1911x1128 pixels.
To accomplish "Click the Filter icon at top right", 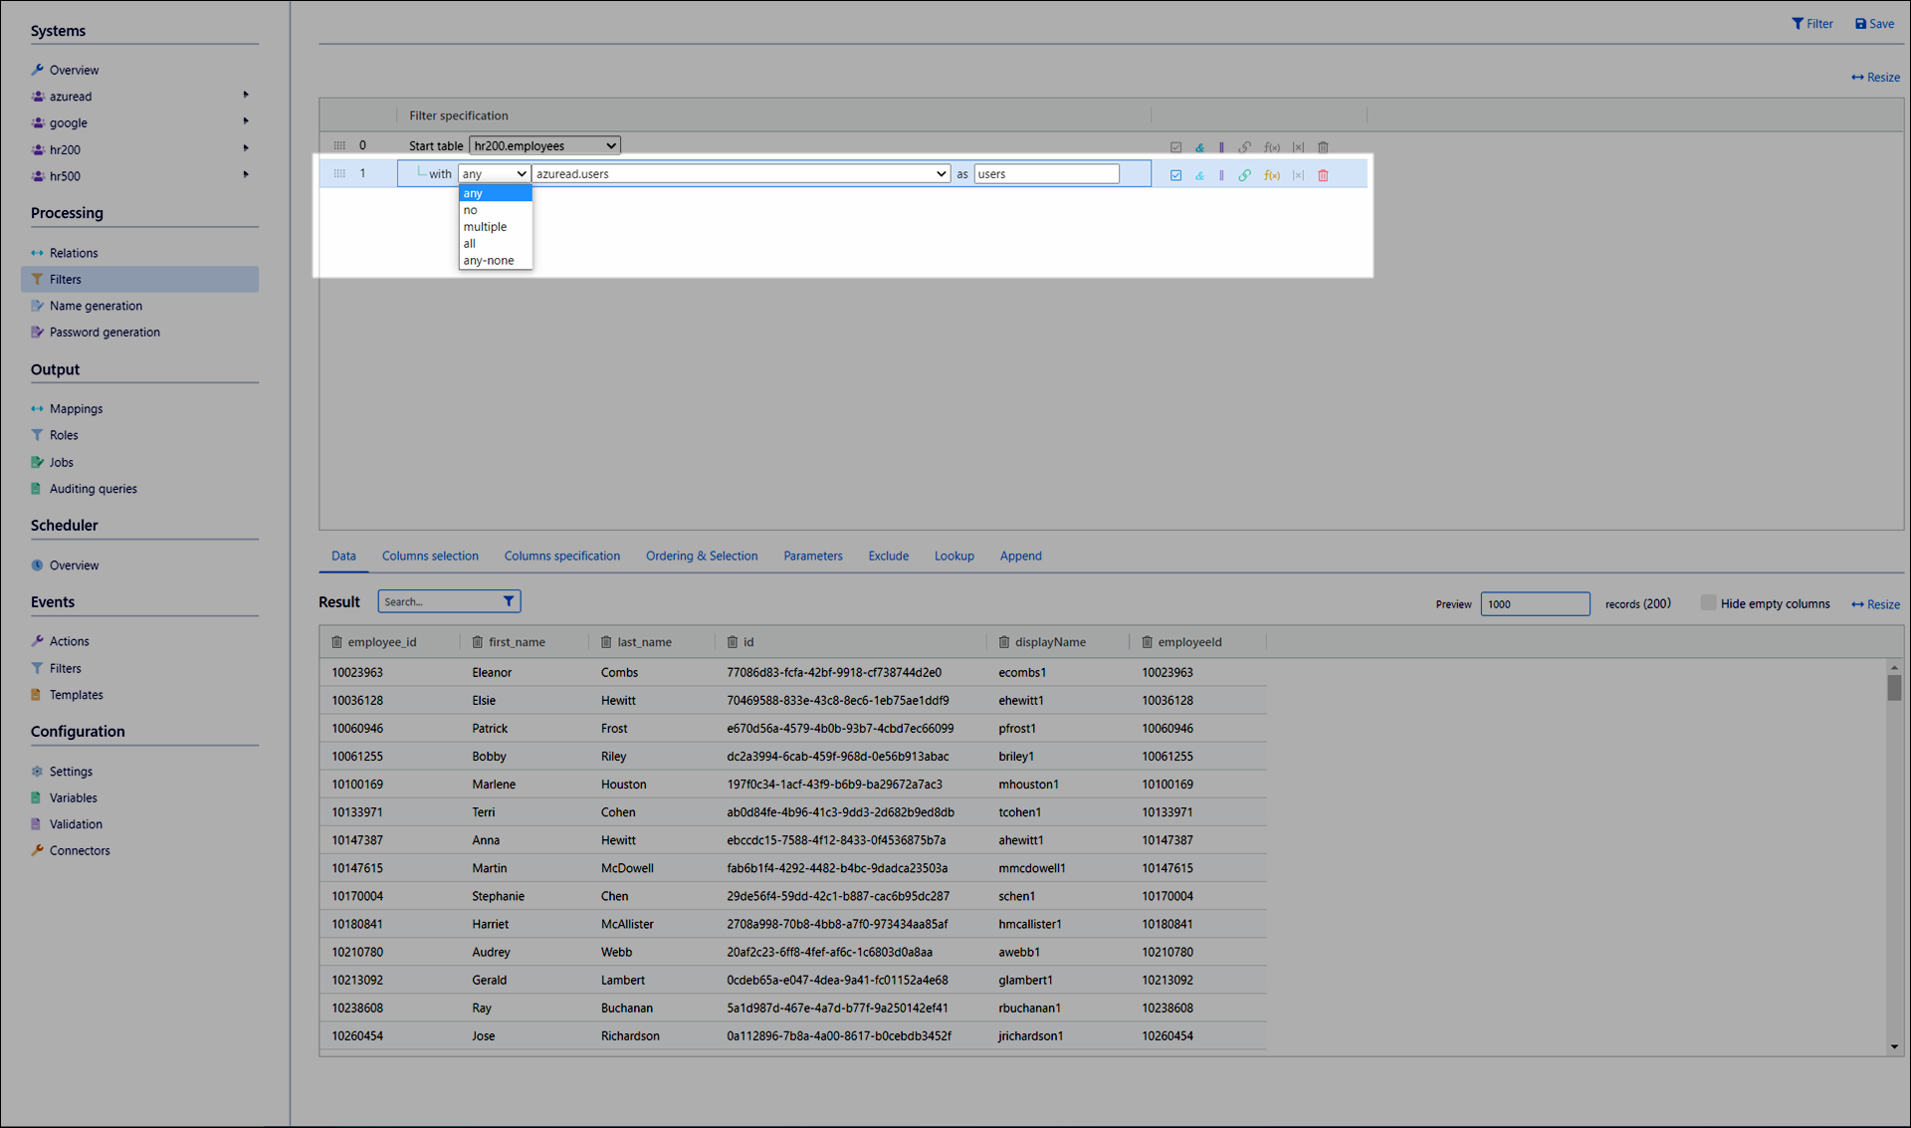I will point(1812,24).
